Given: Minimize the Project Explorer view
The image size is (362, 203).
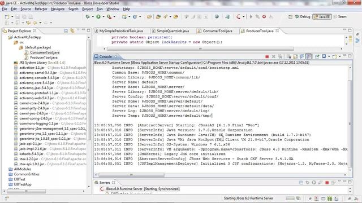Looking at the screenshot, I should 84,30.
